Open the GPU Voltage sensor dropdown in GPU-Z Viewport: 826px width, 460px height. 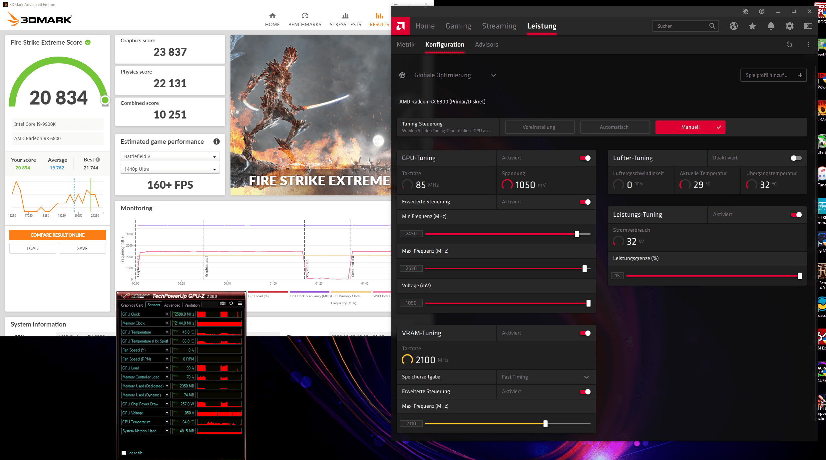167,413
